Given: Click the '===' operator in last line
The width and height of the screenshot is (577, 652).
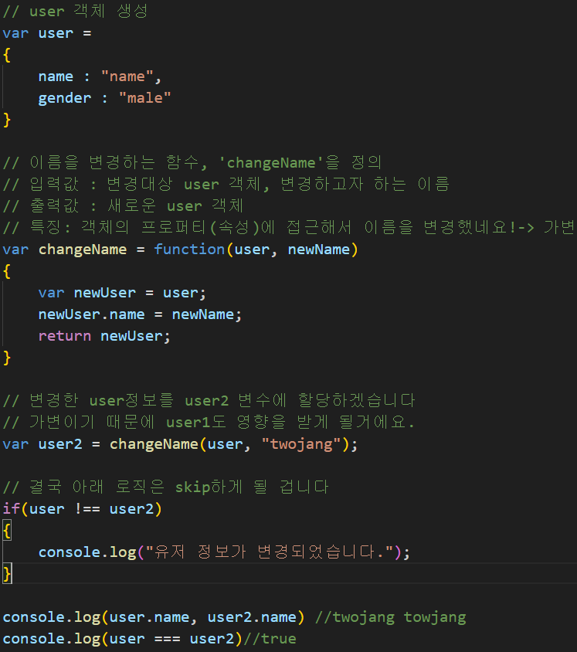Looking at the screenshot, I should [167, 639].
